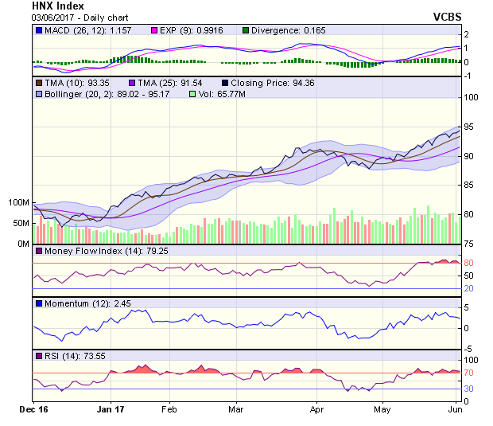Select the blue Momentum (12) legend swatch
This screenshot has width=493, height=426.
39,303
